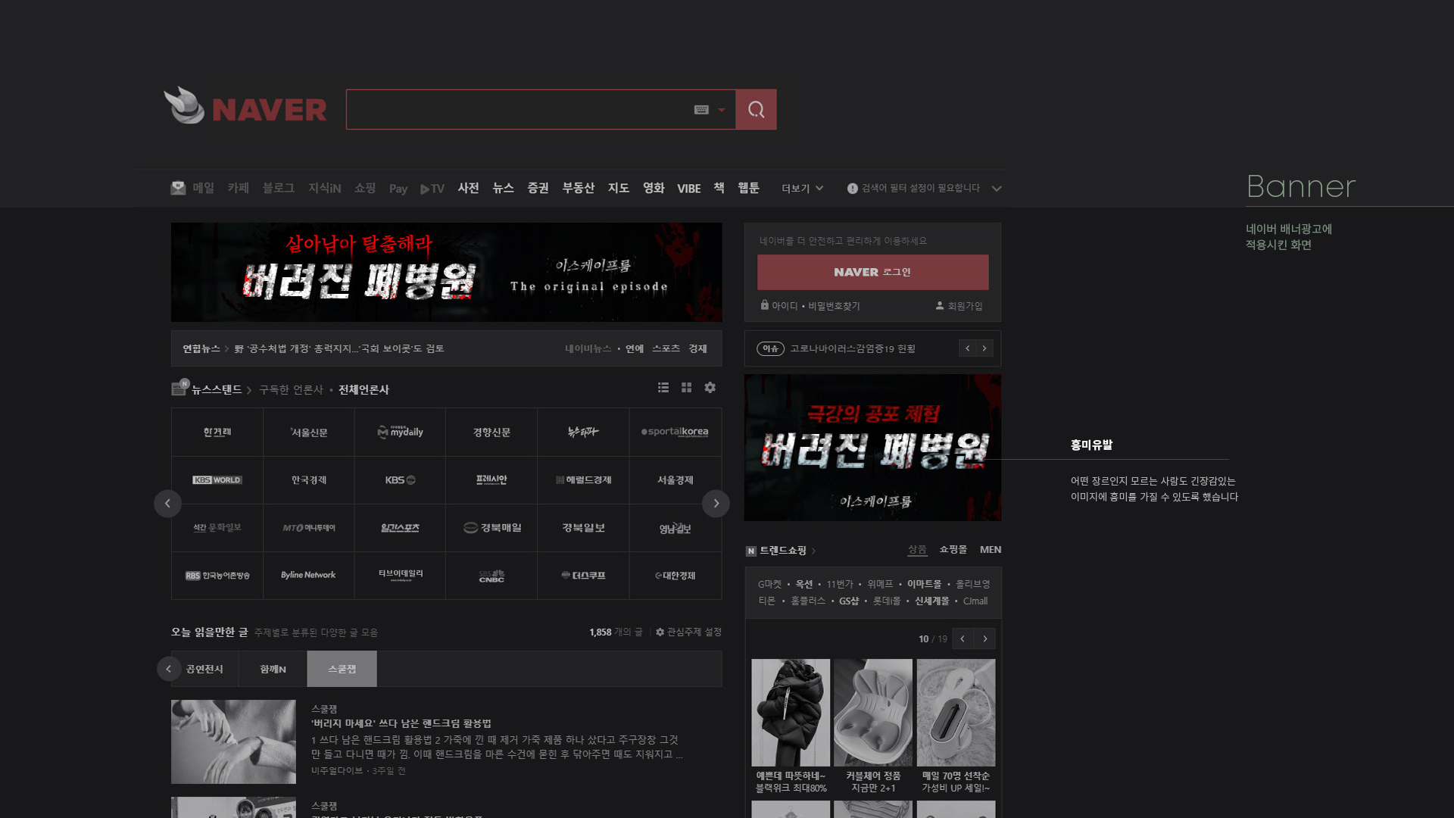Click the lock icon 아이디·비밀번호찾기
This screenshot has height=818, width=1454.
coord(765,305)
